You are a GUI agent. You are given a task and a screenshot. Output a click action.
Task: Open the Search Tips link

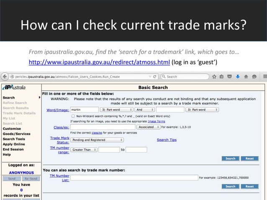[167, 140]
